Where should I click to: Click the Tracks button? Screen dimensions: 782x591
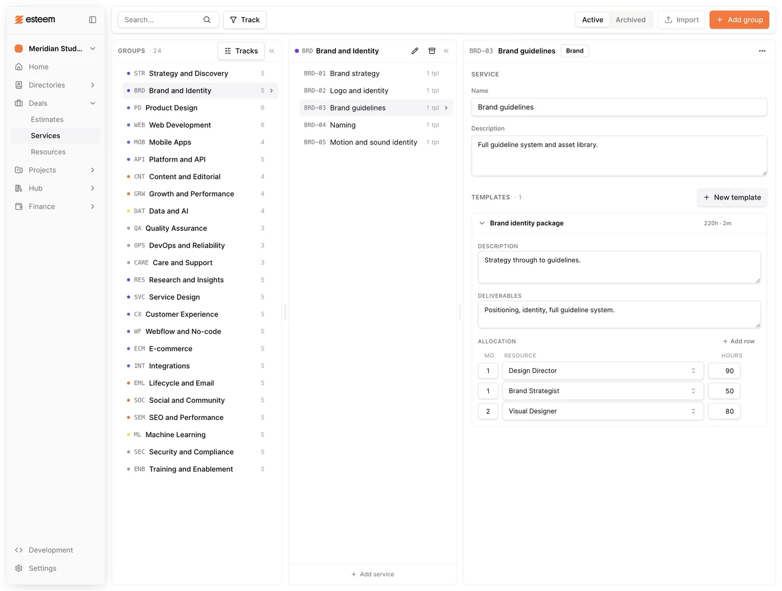(x=241, y=51)
